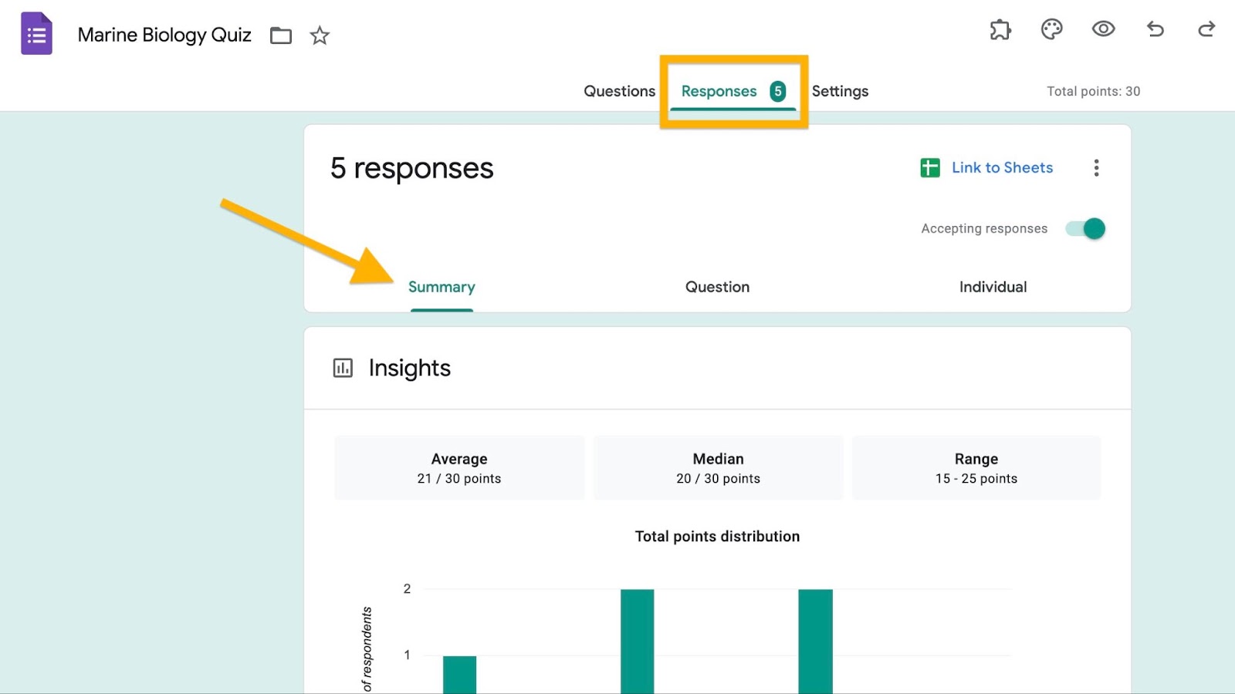The width and height of the screenshot is (1235, 694).
Task: Switch to Individual responses view
Action: pyautogui.click(x=993, y=287)
